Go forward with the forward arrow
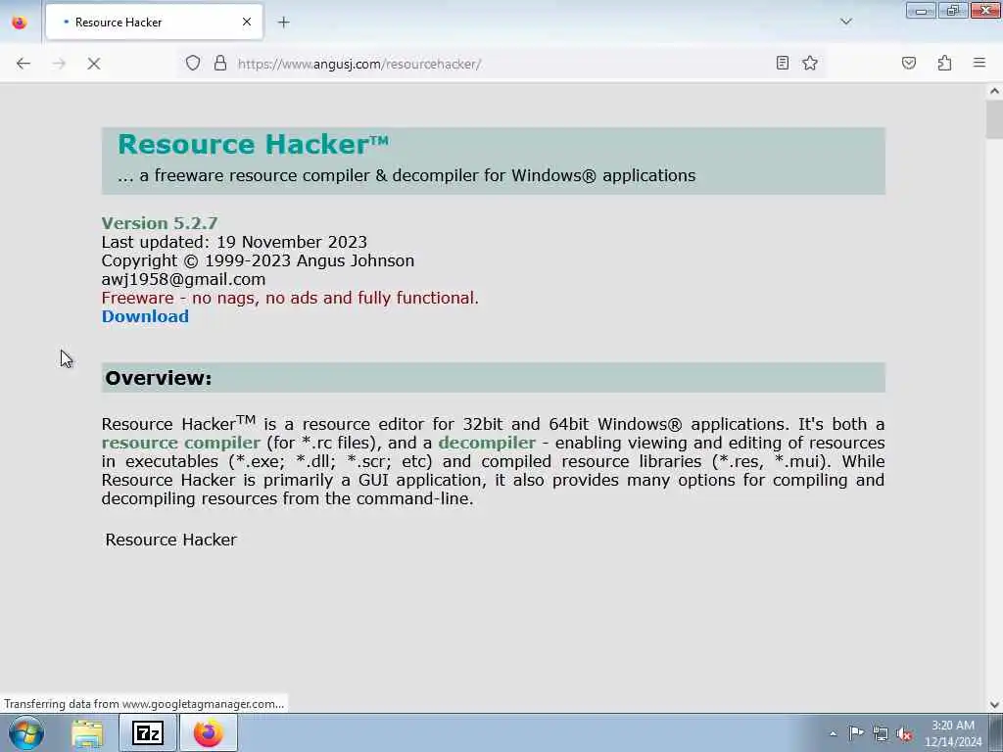Viewport: 1003px width, 752px height. [x=59, y=64]
